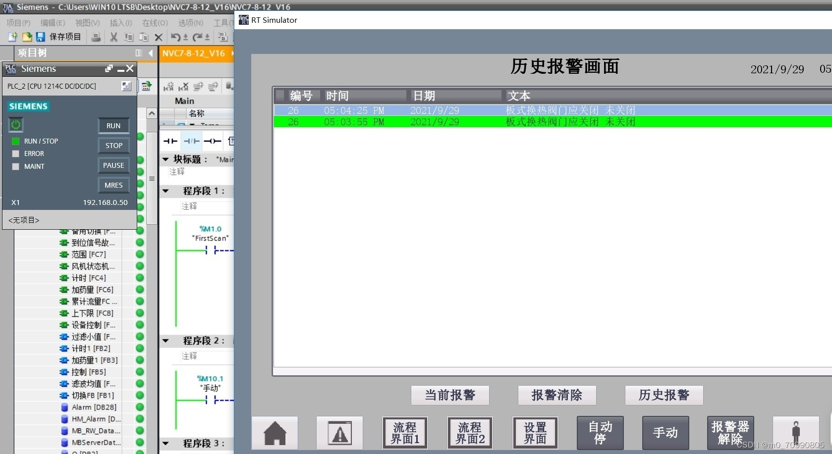Click 当前报警 button

pyautogui.click(x=450, y=395)
